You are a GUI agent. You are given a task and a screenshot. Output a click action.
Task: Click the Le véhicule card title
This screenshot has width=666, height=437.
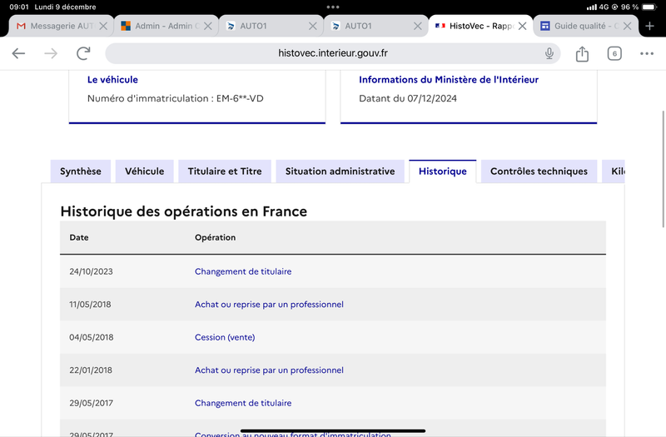(x=112, y=79)
